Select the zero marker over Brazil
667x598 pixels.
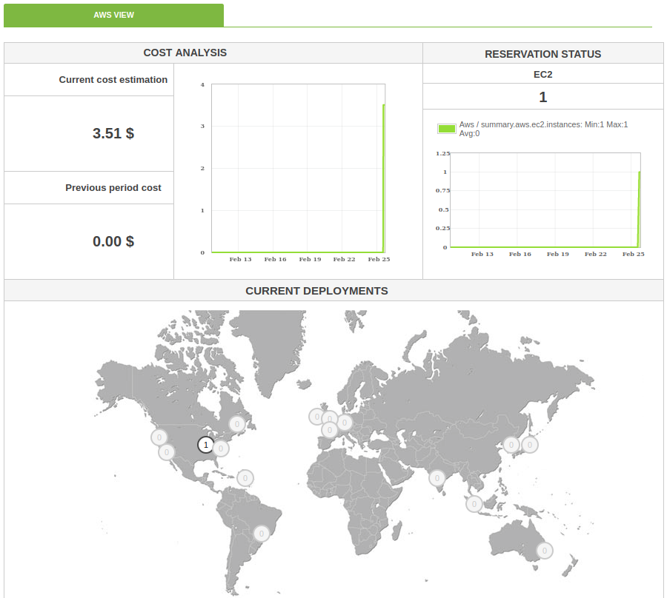(x=262, y=534)
